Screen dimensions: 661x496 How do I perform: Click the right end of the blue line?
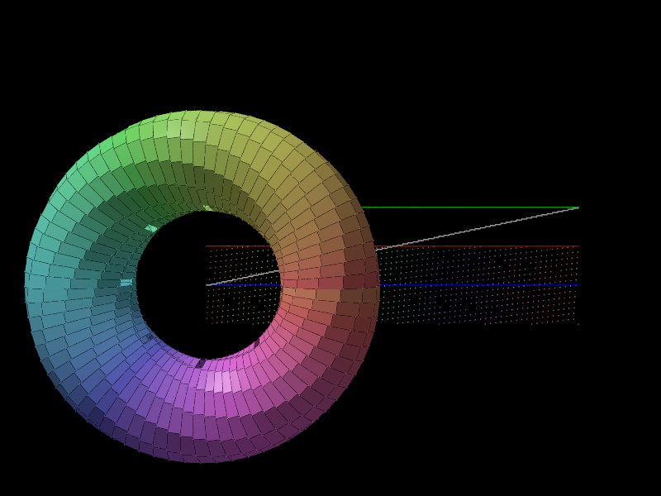(578, 285)
